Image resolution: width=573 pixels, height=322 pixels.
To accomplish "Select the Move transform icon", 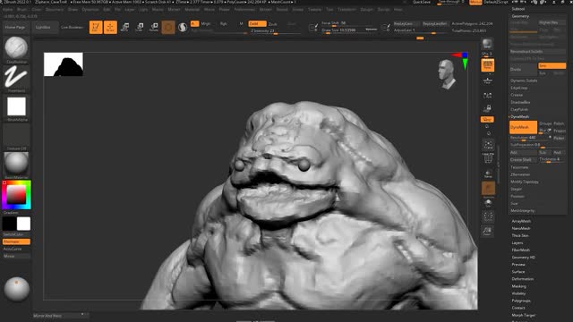I will tap(125, 27).
